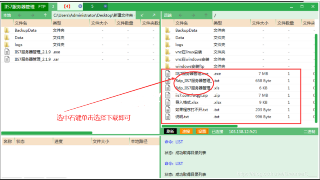Click the 设置 settings button
Image resolution: width=320 pixels, height=180 pixels.
coord(202,131)
